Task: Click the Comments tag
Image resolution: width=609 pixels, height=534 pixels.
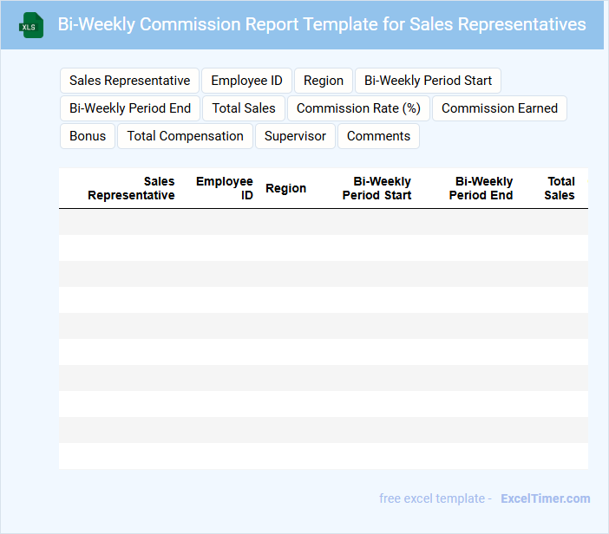Action: [378, 136]
